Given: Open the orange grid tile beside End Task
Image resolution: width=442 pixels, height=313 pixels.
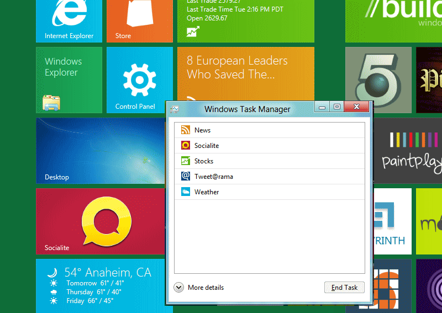Looking at the screenshot, I should click(x=393, y=286).
